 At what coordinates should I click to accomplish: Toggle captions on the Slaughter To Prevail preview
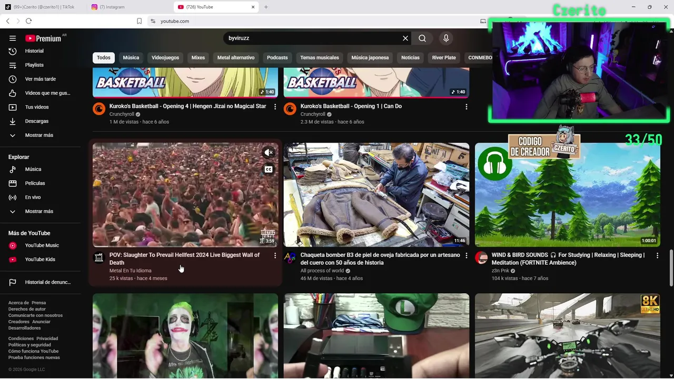pos(269,169)
